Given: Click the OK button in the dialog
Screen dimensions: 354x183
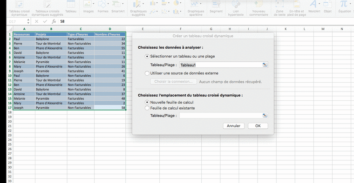Looking at the screenshot, I should (x=258, y=126).
